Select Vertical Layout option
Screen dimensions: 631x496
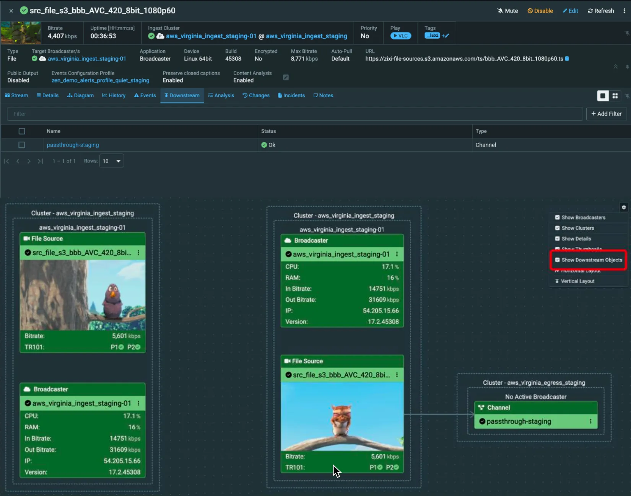575,281
